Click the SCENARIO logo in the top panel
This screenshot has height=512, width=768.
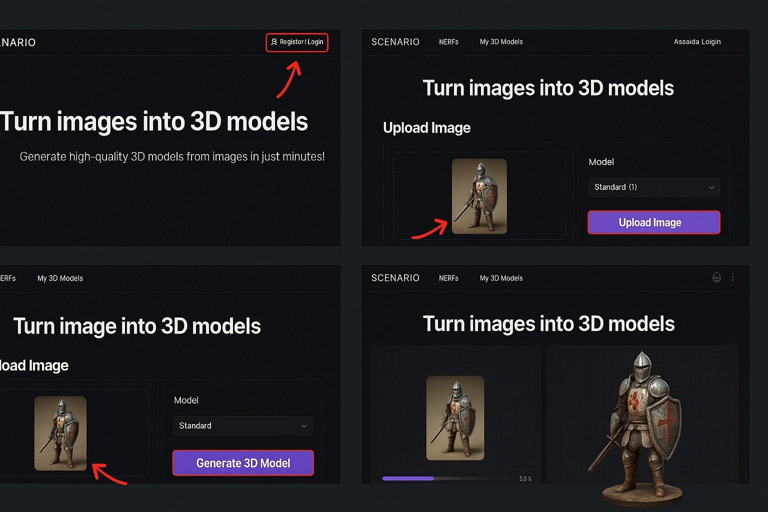coord(395,42)
